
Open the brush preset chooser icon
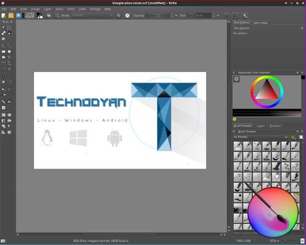click(x=57, y=15)
